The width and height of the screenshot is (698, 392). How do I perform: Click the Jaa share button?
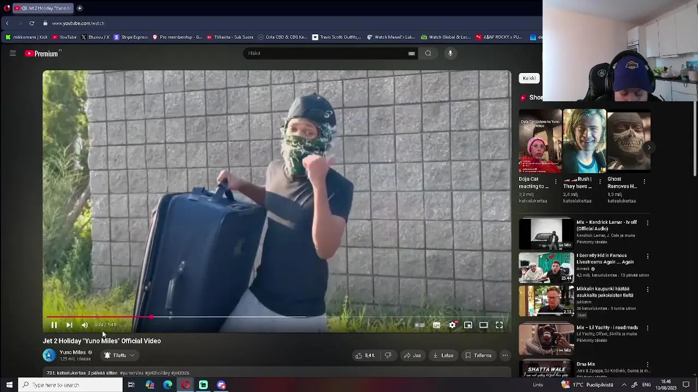click(x=412, y=356)
